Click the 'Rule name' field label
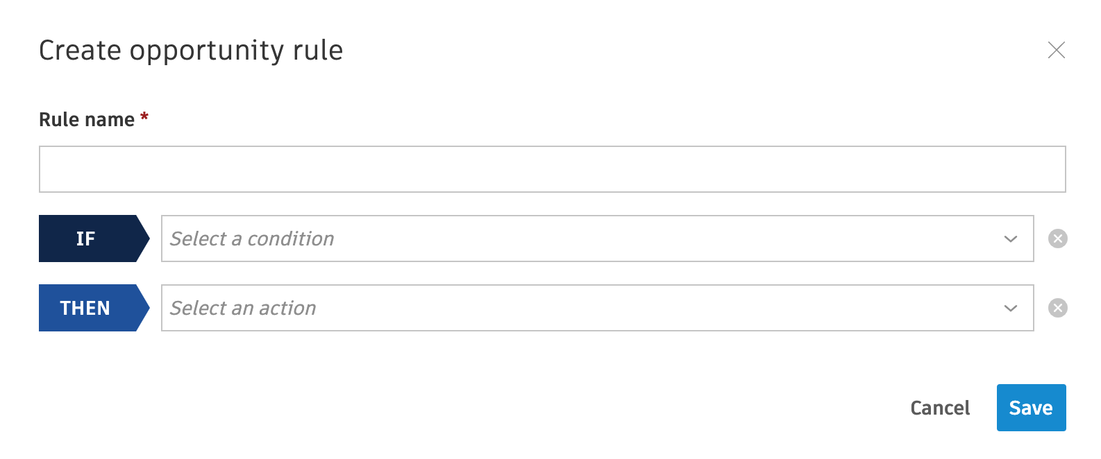Screen dimensions: 1101x459 point(87,120)
